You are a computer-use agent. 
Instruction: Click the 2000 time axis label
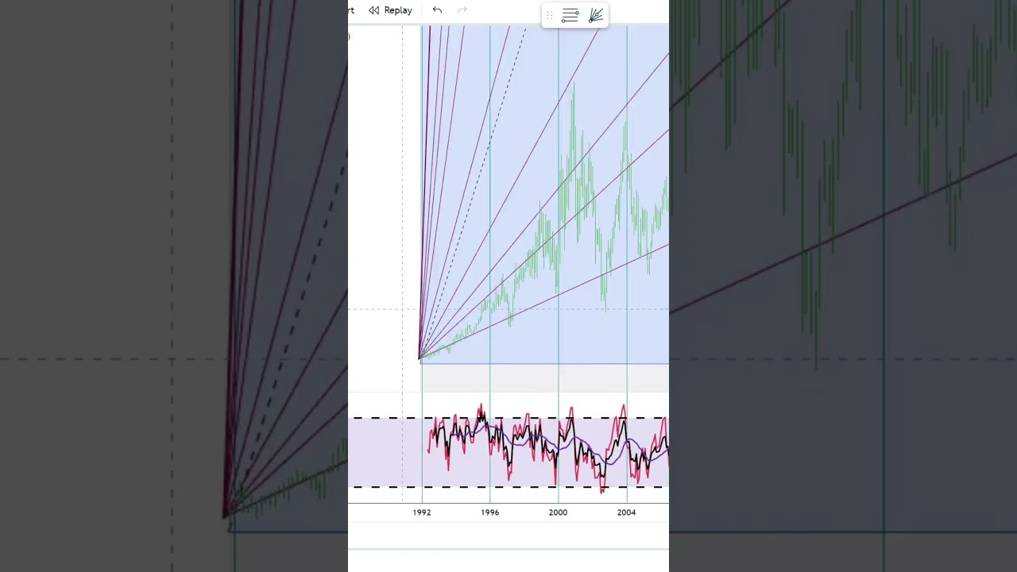[559, 512]
